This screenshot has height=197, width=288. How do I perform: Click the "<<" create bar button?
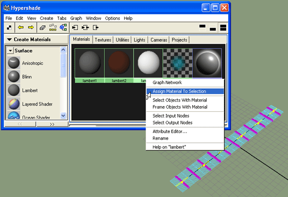pos(20,124)
